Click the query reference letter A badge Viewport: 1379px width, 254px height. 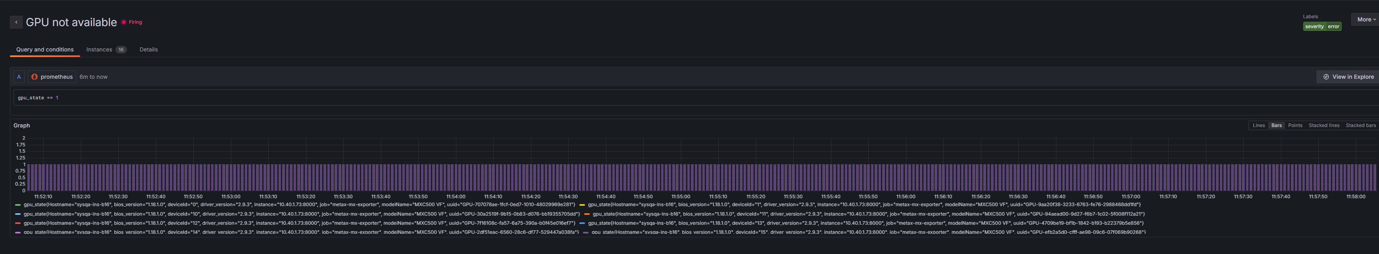click(x=19, y=77)
